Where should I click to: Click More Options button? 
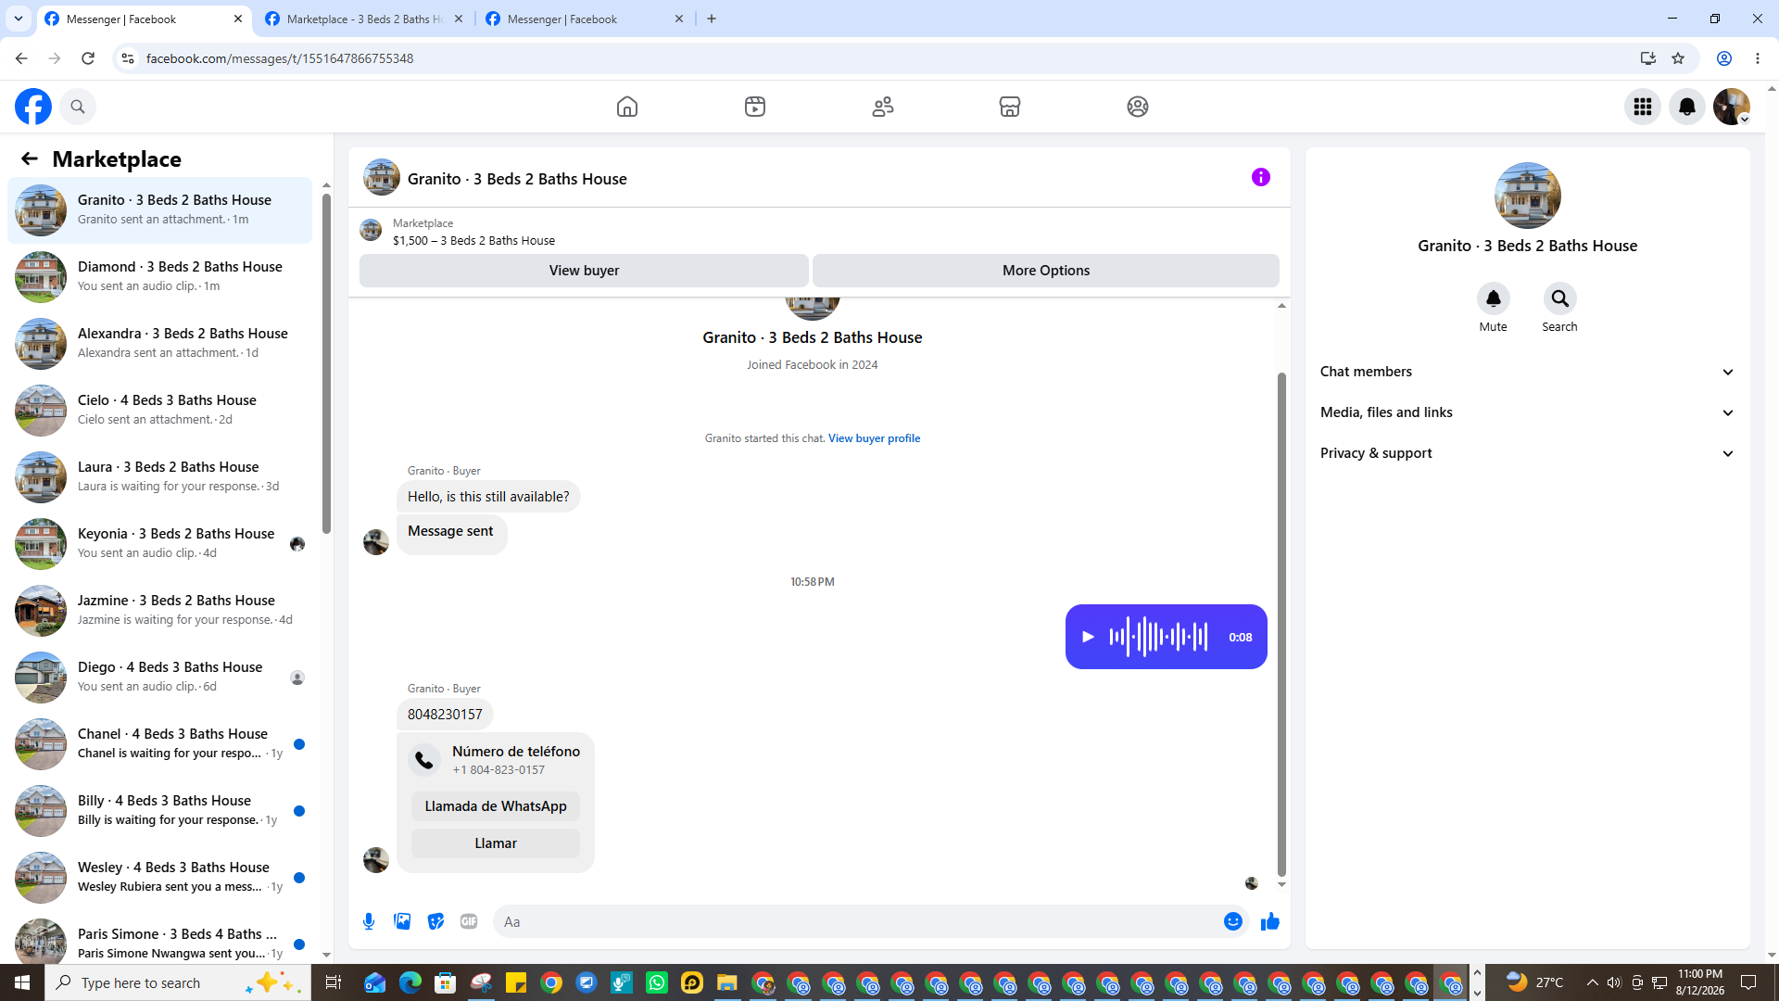pyautogui.click(x=1046, y=271)
